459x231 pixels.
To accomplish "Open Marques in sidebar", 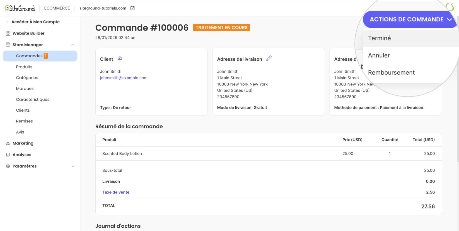I will pos(25,89).
